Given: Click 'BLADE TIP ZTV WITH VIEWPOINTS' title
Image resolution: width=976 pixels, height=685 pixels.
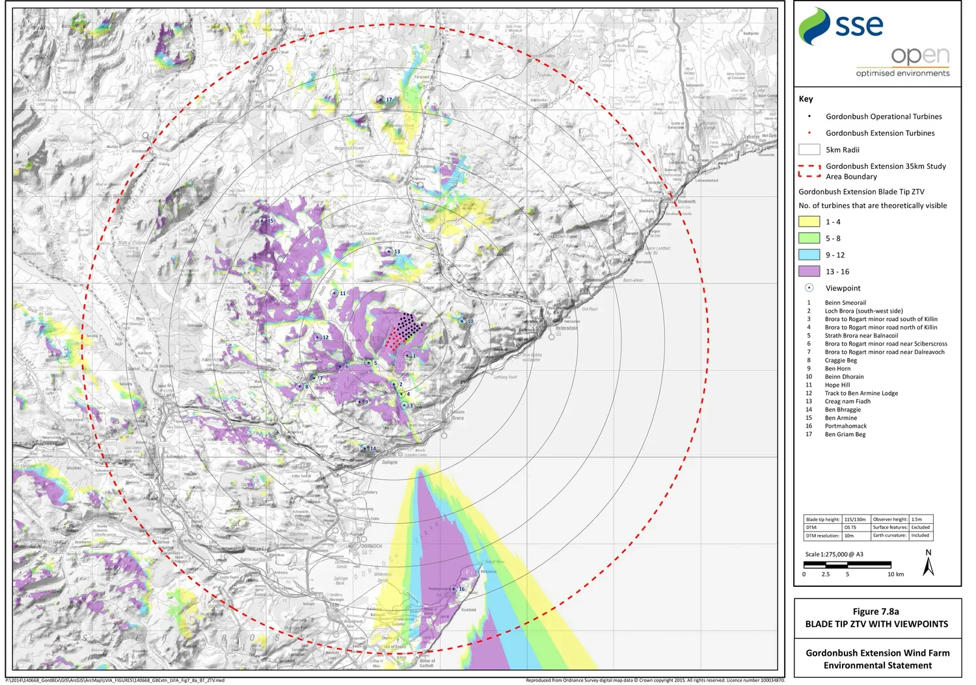Looking at the screenshot, I should pos(876,624).
